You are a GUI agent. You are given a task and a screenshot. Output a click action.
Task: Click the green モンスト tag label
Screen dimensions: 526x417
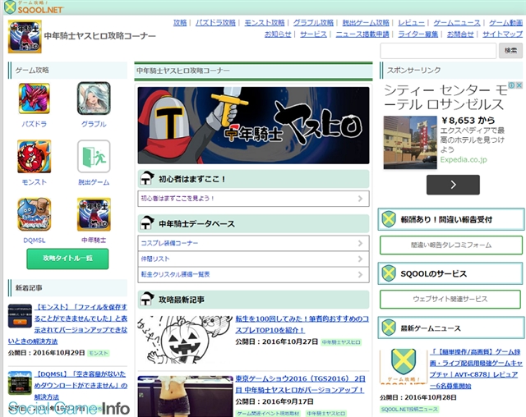point(99,353)
